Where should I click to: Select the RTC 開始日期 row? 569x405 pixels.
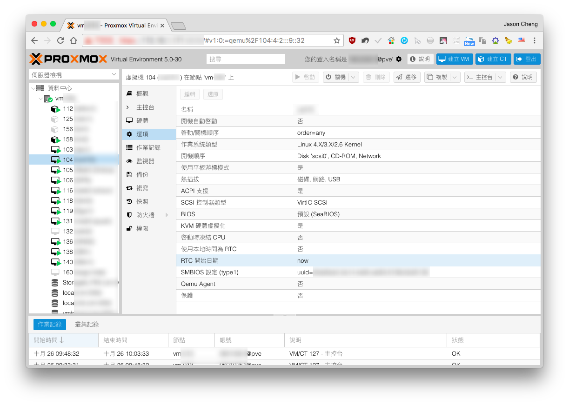click(358, 260)
